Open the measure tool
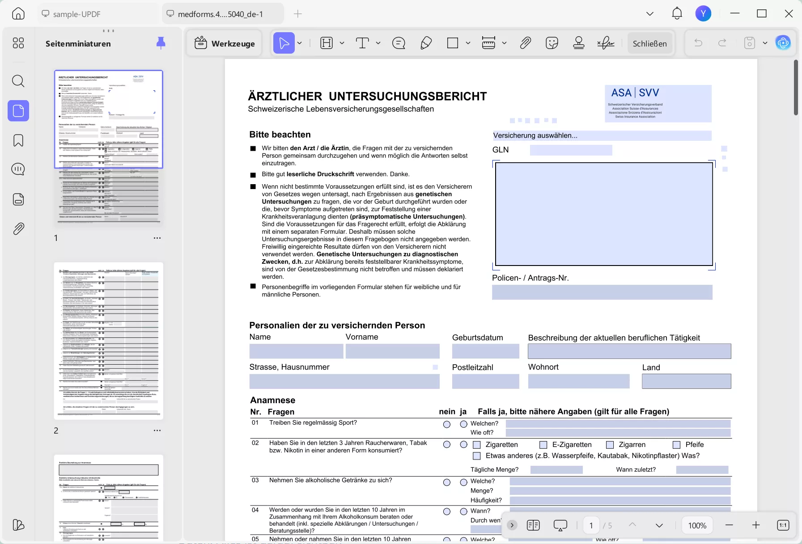The width and height of the screenshot is (802, 544). click(x=490, y=43)
